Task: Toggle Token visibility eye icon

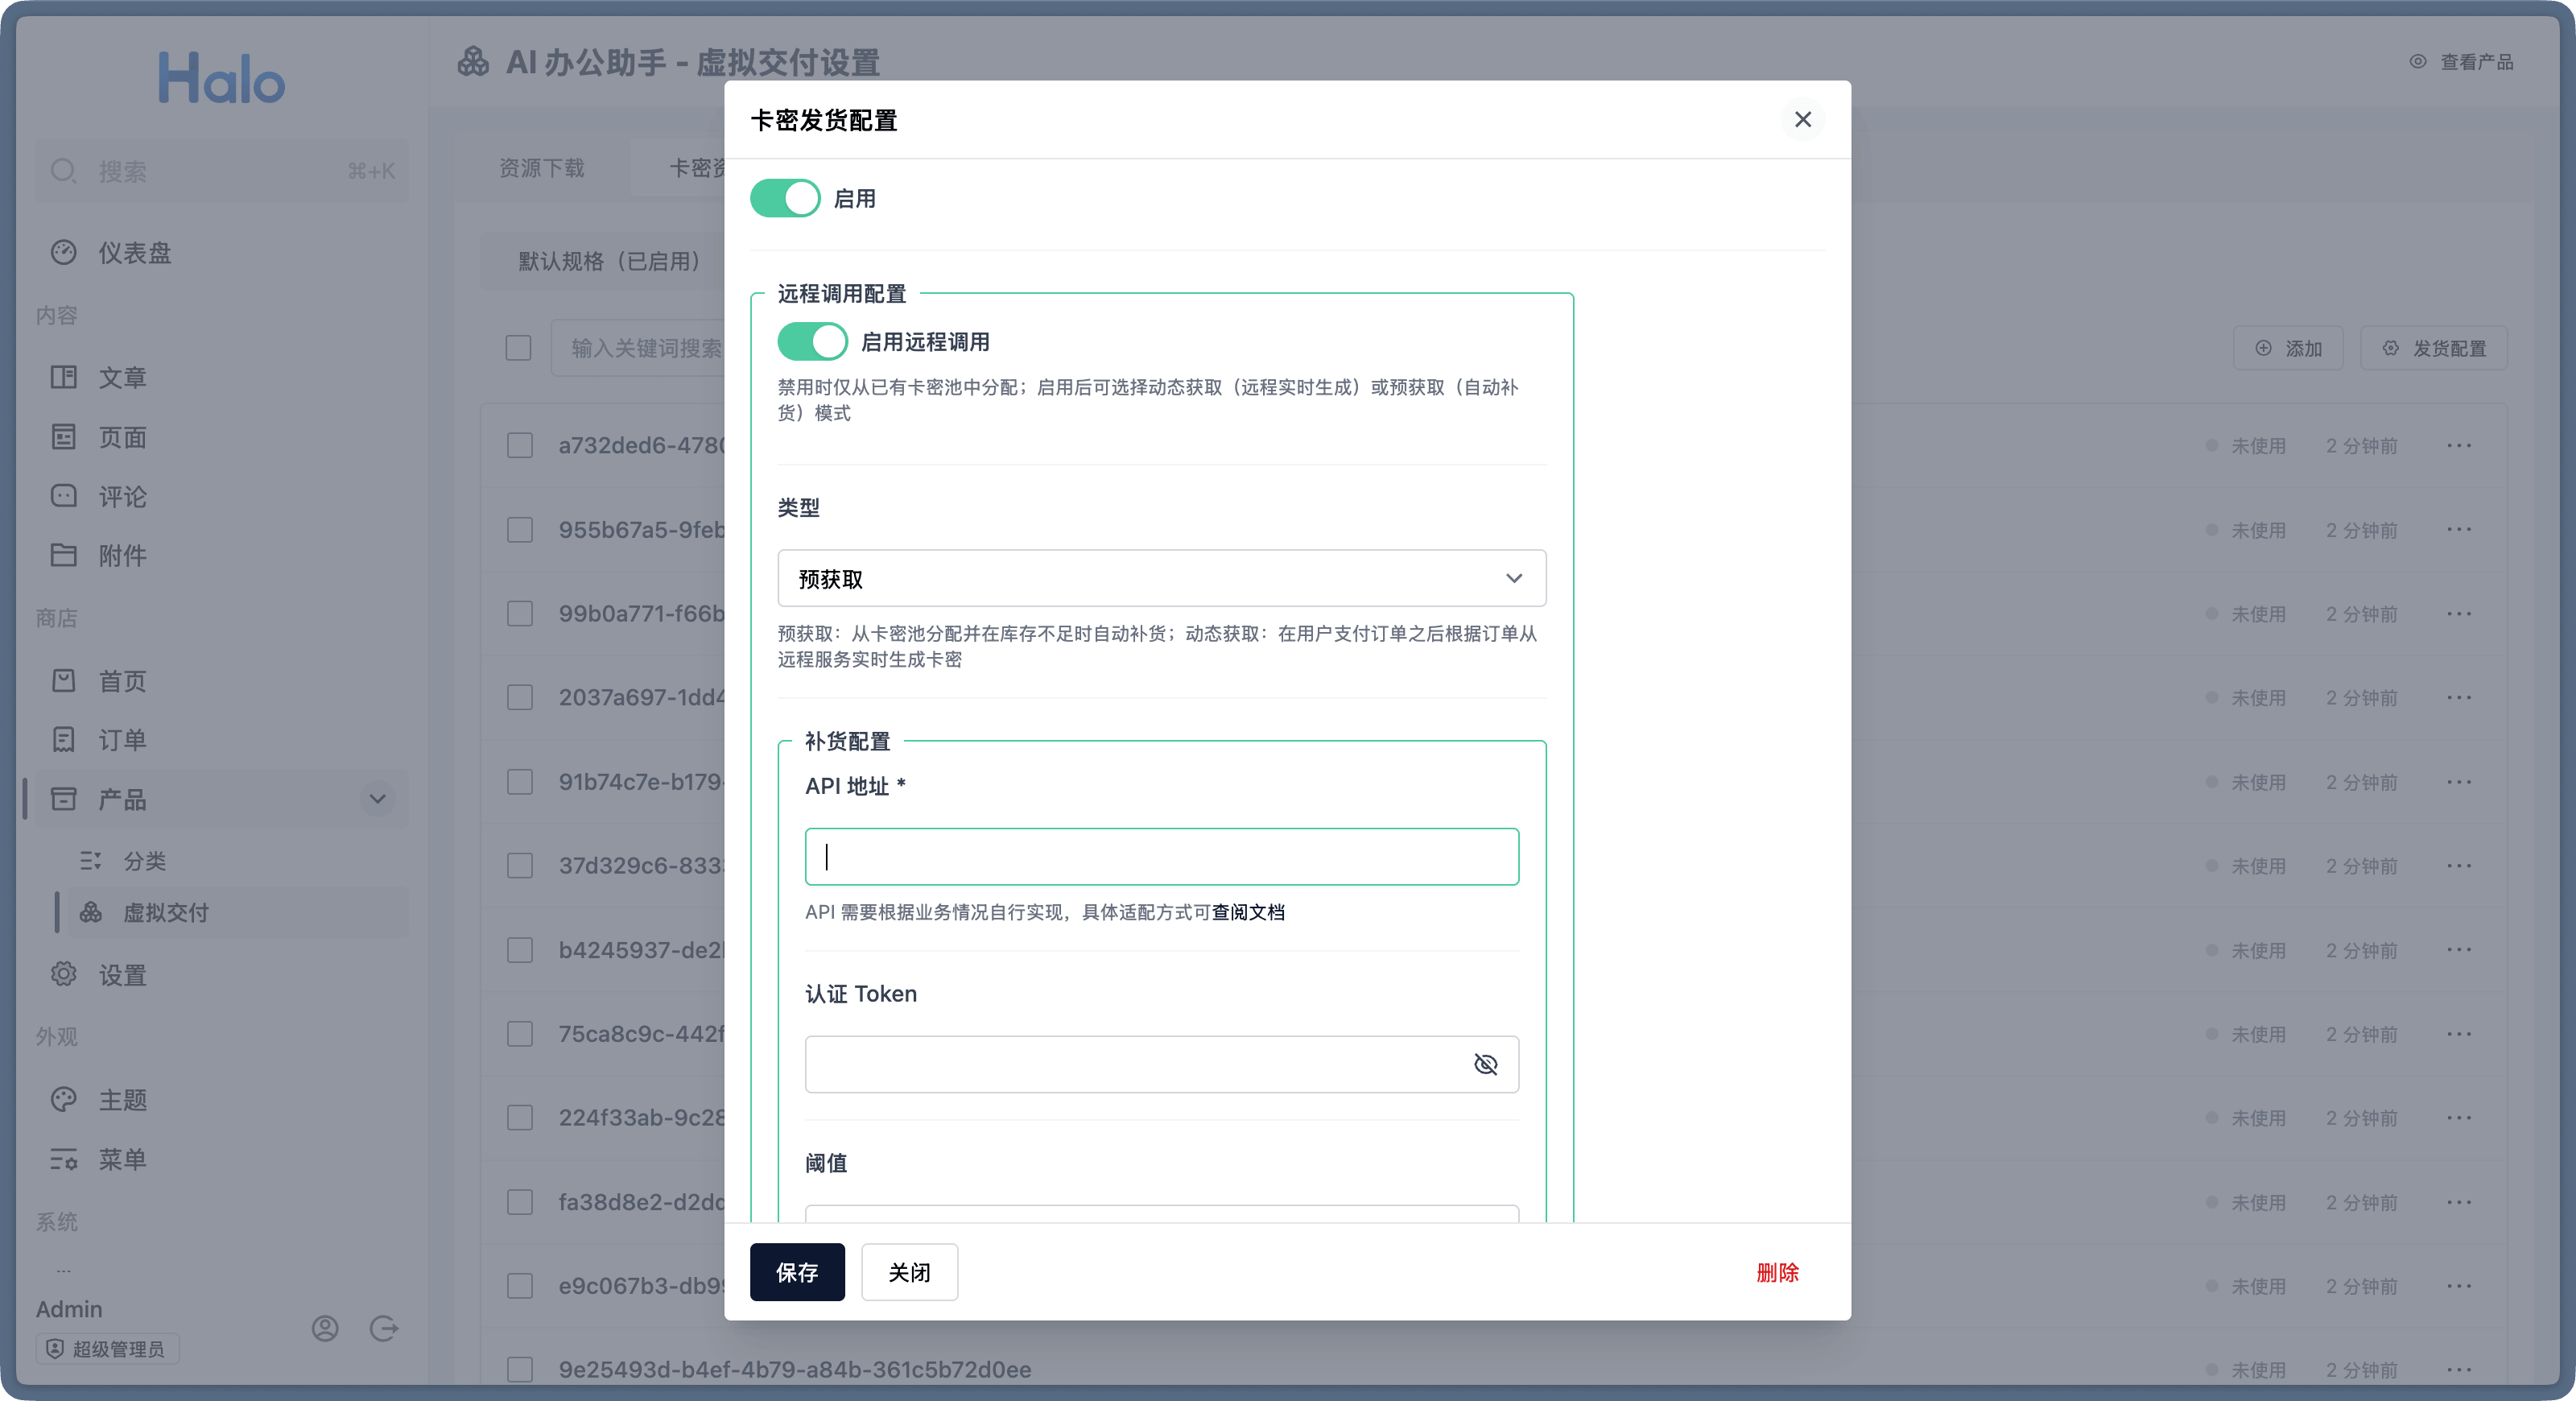Action: (1485, 1064)
